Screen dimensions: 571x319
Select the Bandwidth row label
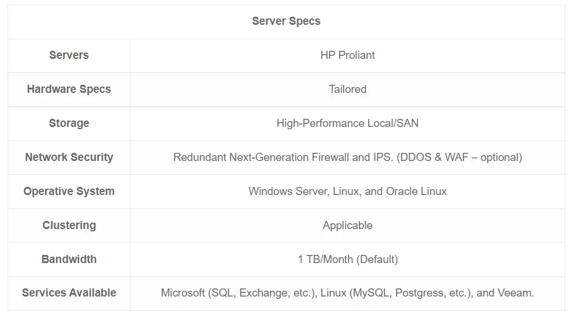[69, 259]
